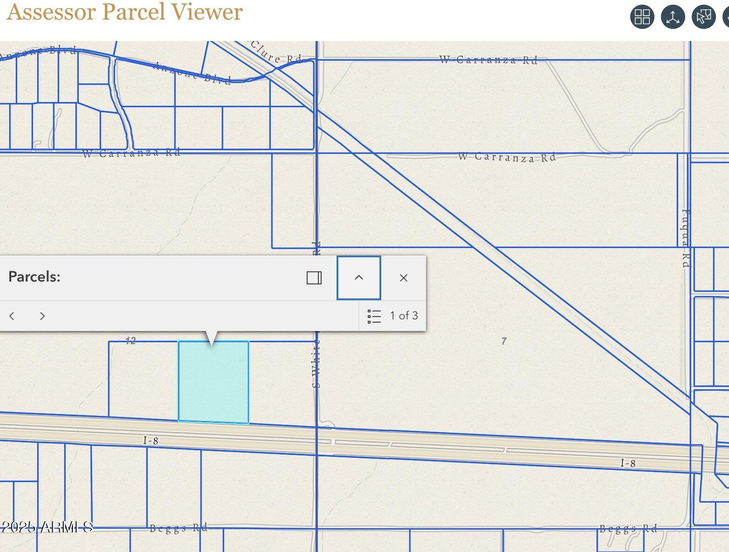The width and height of the screenshot is (729, 552).
Task: Toggle feature list display mode
Action: [x=373, y=316]
